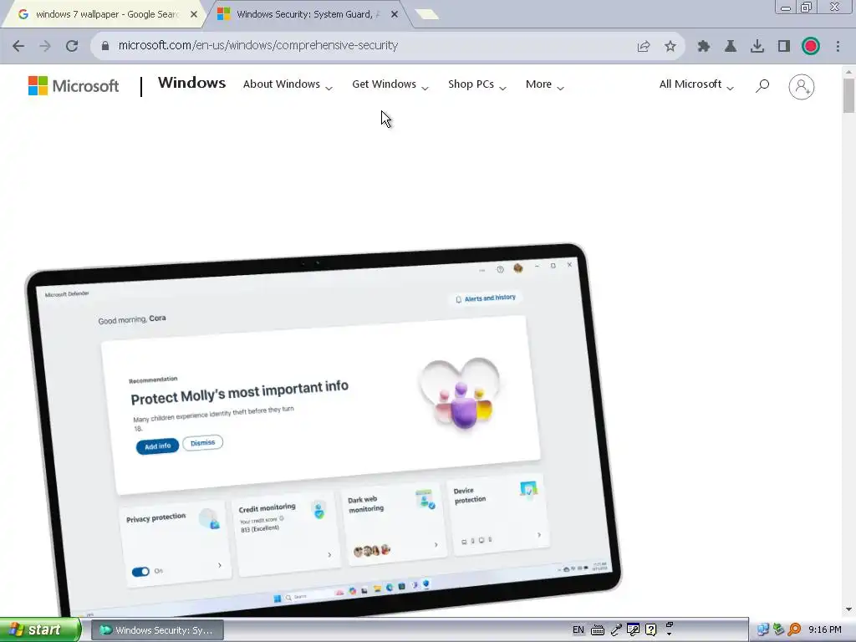856x642 pixels.
Task: Toggle the browser side panel
Action: (x=784, y=47)
